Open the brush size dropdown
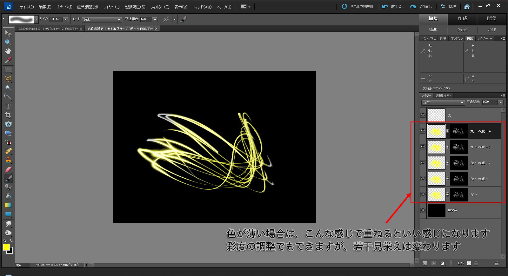 65,19
